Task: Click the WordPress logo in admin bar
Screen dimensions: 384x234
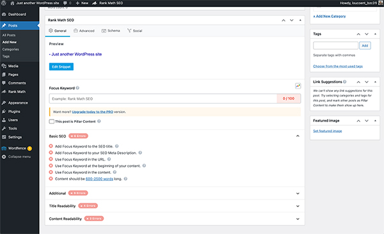Action: coord(4,3)
